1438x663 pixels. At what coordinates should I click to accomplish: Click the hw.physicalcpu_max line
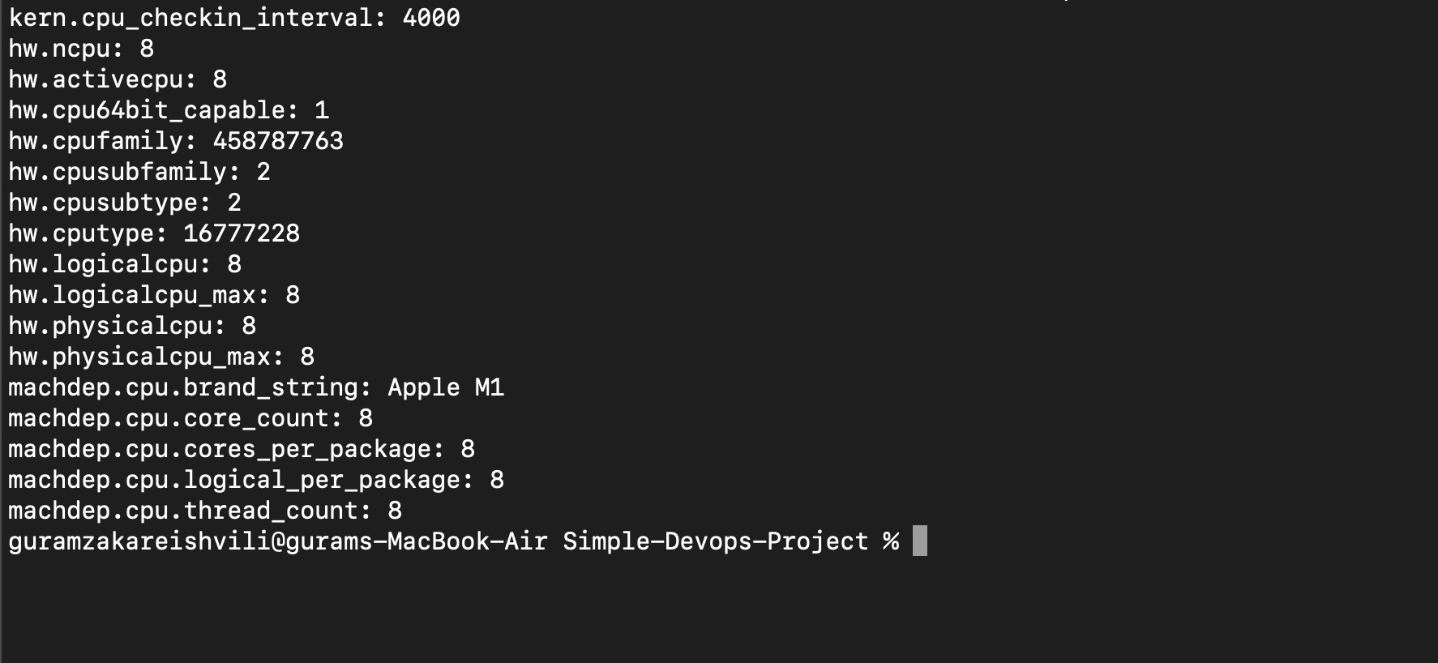click(x=161, y=357)
